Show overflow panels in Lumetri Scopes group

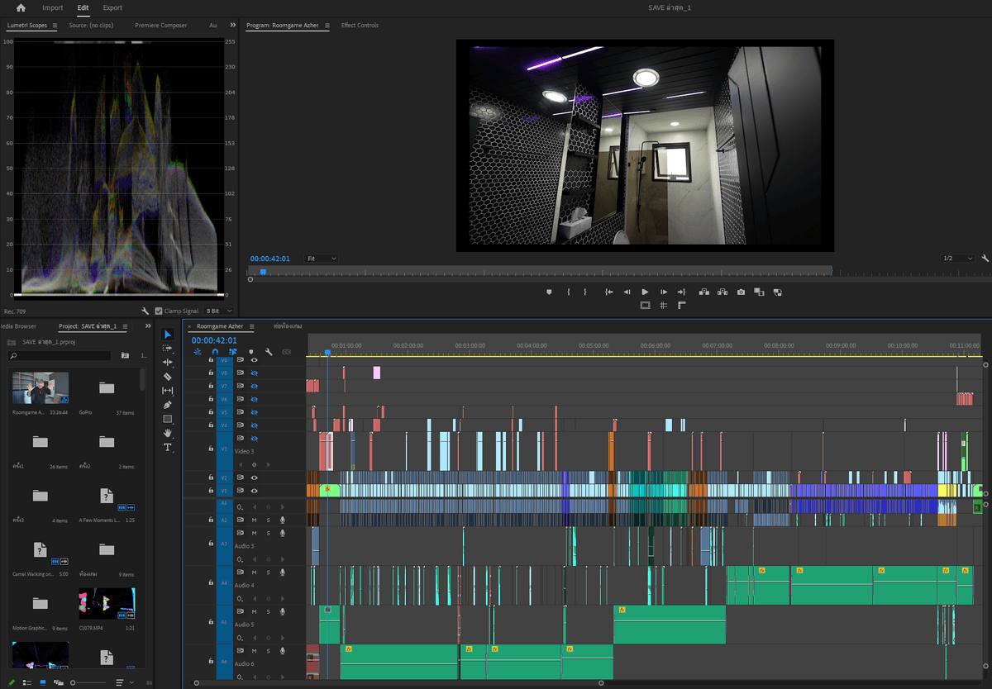click(x=232, y=26)
